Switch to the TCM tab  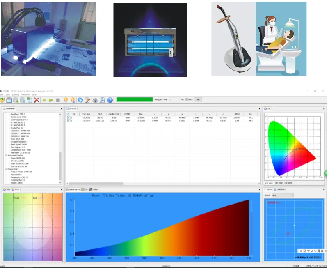click(x=6, y=189)
